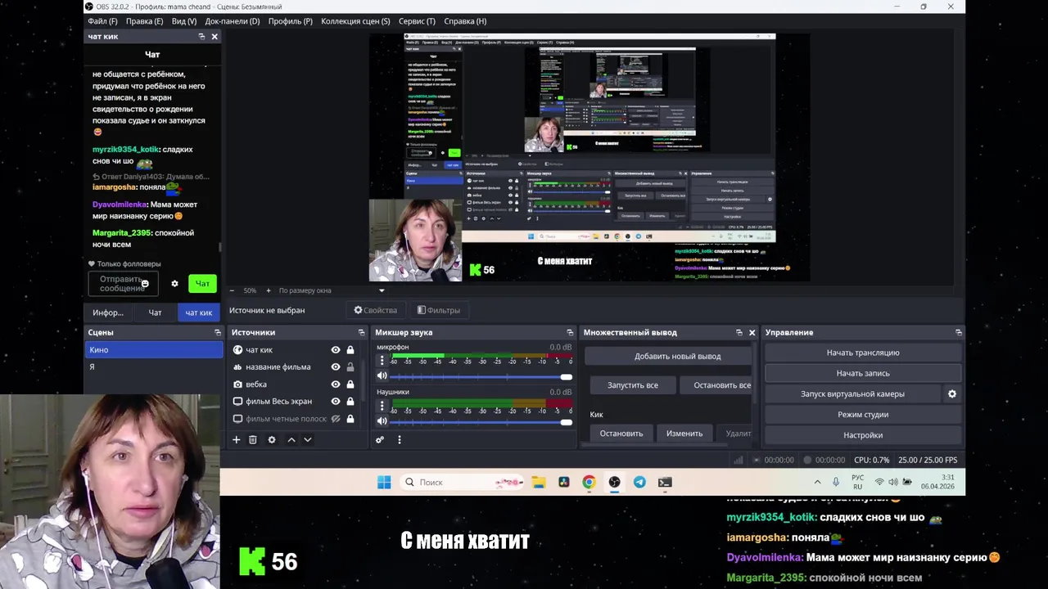Open source properties gear in Источники toolbar
Screen dimensions: 1048x589
(272, 440)
